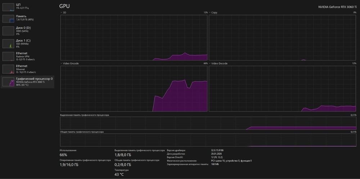Open the Radmin VPN Ethernet entry
Image resolution: width=360 pixels, height=179 pixels.
click(x=28, y=56)
